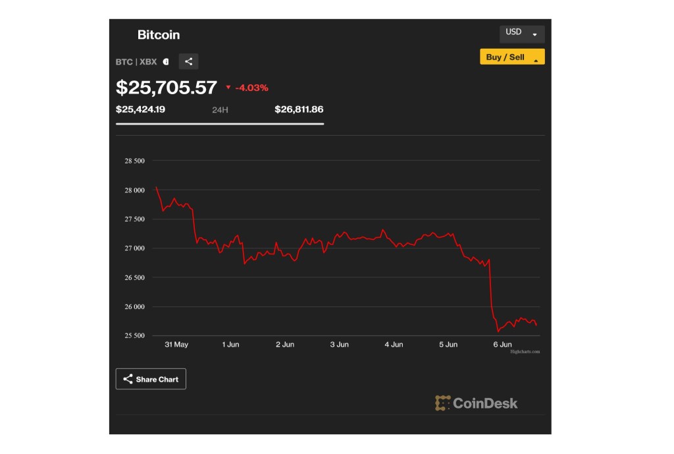Screen dimensions: 674x454
Task: Select the 24H high value $26,811.86
Action: (x=299, y=109)
